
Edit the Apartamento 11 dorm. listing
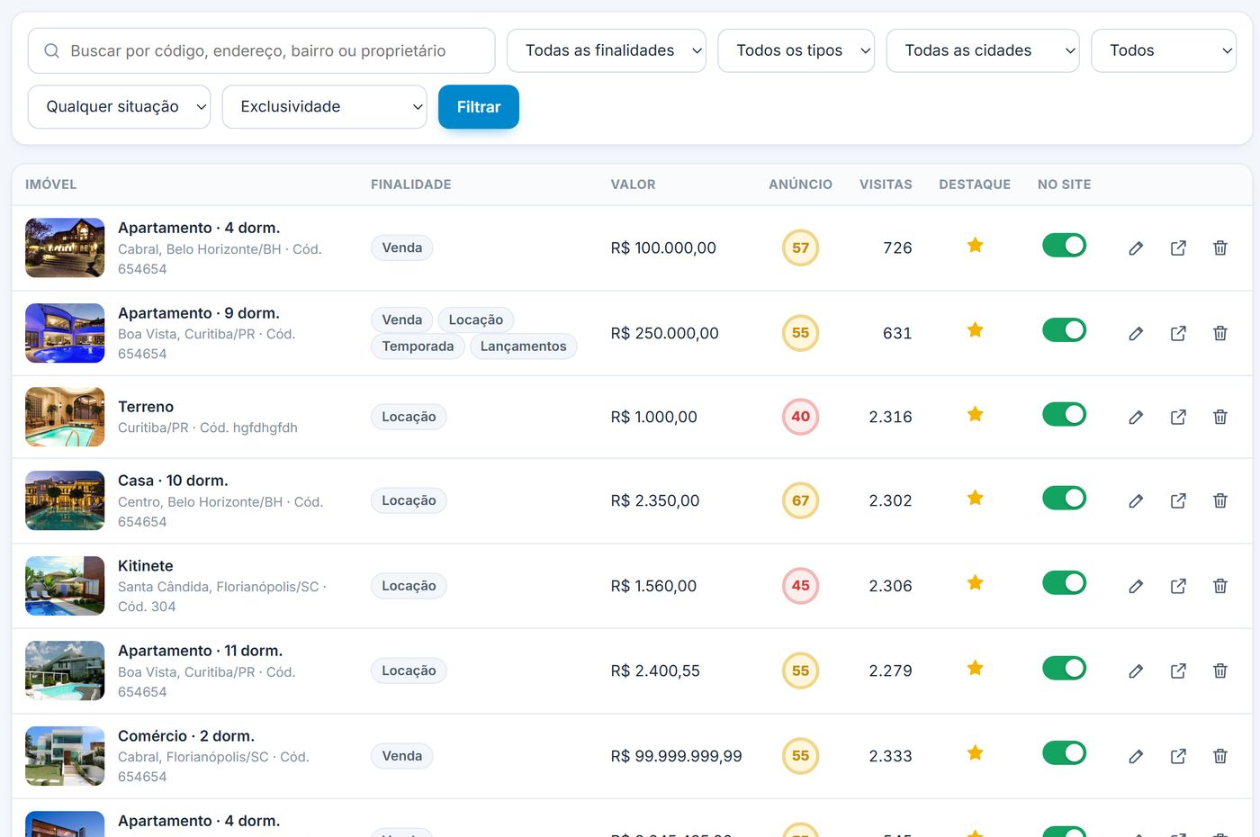1136,670
